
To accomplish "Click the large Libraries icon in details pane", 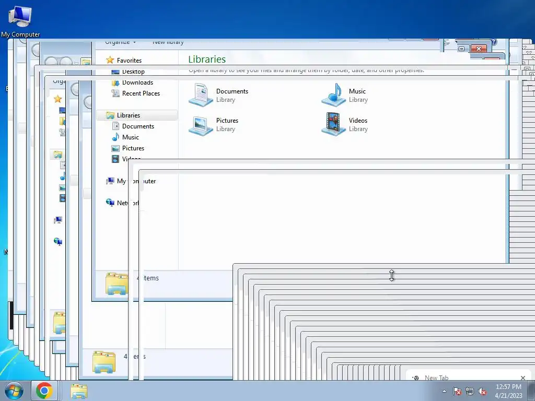I will pyautogui.click(x=117, y=284).
